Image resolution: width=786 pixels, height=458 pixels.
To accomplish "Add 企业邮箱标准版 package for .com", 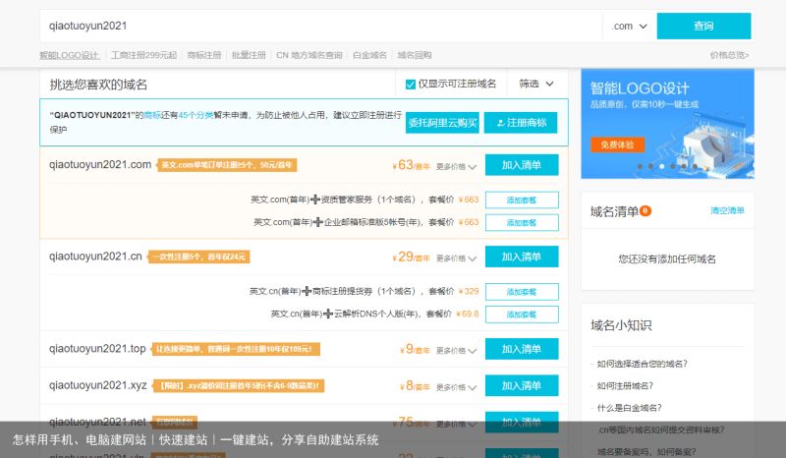I will pos(522,223).
